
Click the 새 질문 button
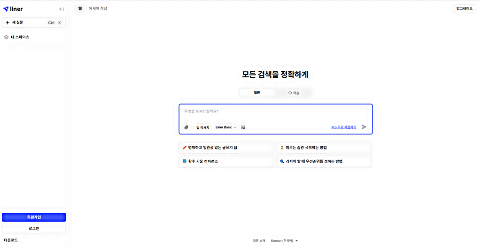34,22
